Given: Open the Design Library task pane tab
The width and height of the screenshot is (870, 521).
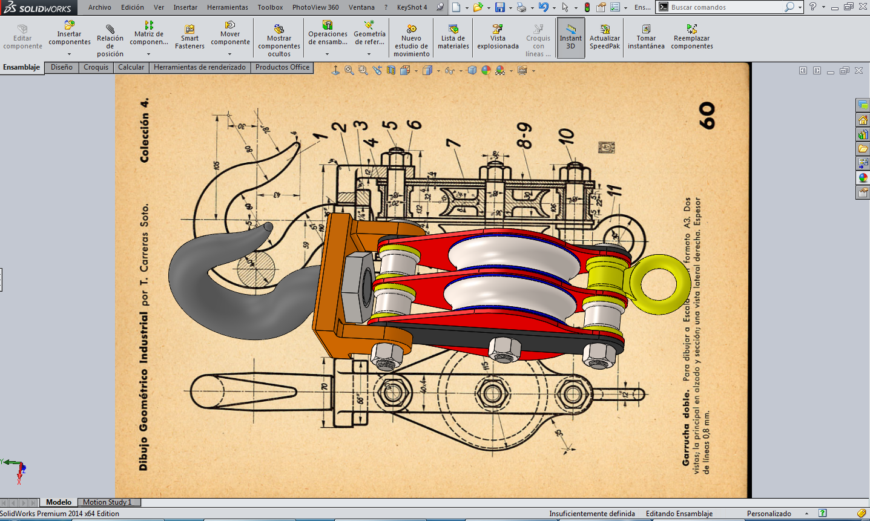Looking at the screenshot, I should (x=863, y=134).
